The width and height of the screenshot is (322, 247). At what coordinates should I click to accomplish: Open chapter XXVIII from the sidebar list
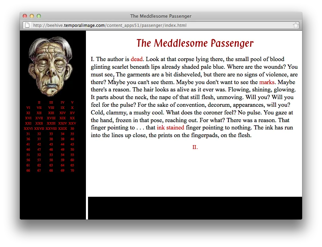tap(51, 129)
